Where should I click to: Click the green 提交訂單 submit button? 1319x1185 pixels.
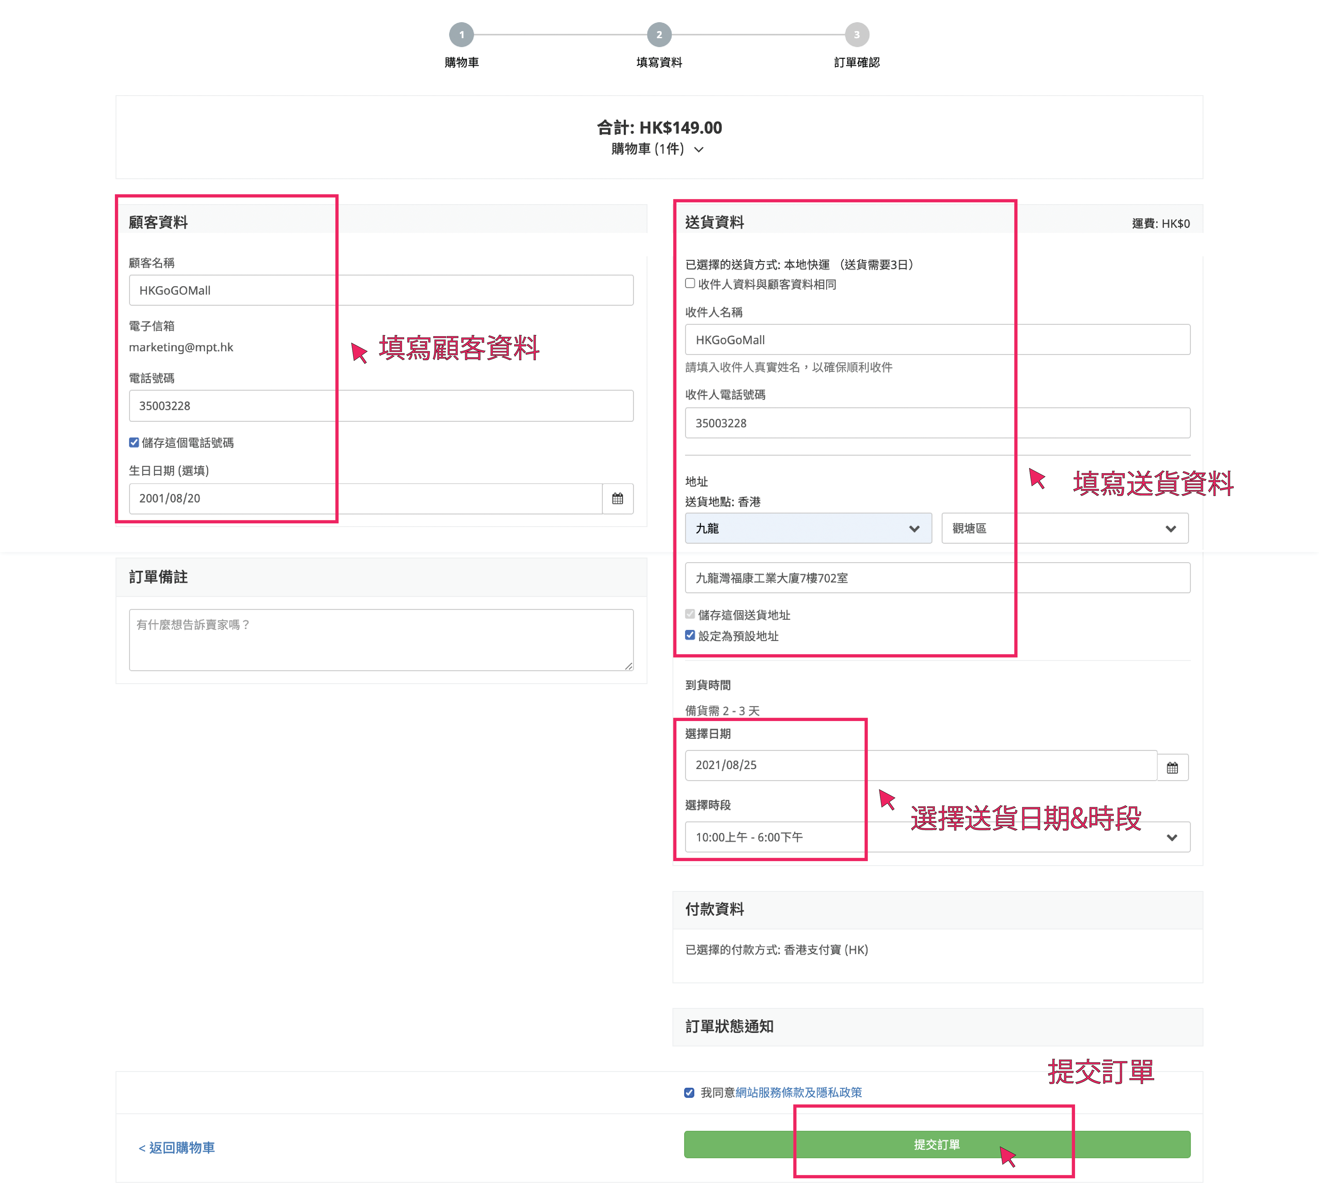[937, 1145]
